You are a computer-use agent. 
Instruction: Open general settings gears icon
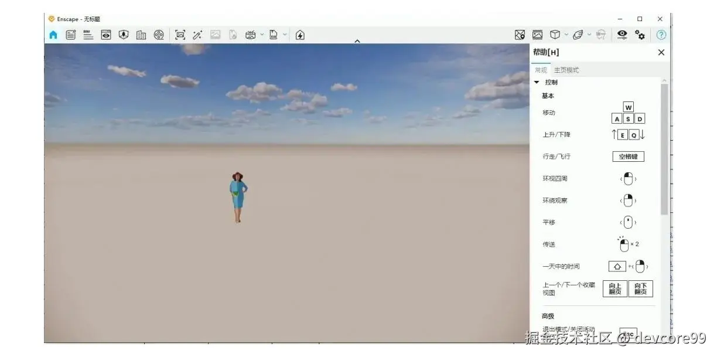click(640, 35)
